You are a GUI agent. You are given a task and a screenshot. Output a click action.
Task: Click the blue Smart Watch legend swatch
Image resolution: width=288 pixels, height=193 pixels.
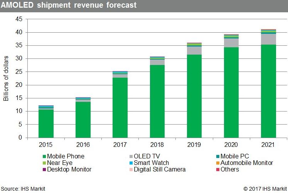pos(131,163)
